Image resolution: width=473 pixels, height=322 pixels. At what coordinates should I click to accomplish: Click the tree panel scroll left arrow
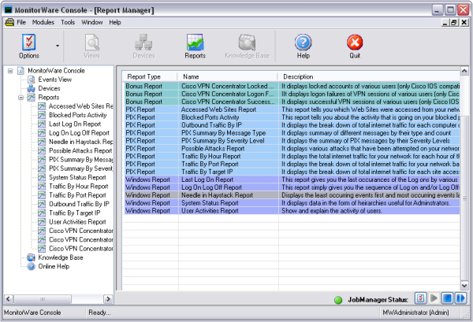(x=9, y=299)
